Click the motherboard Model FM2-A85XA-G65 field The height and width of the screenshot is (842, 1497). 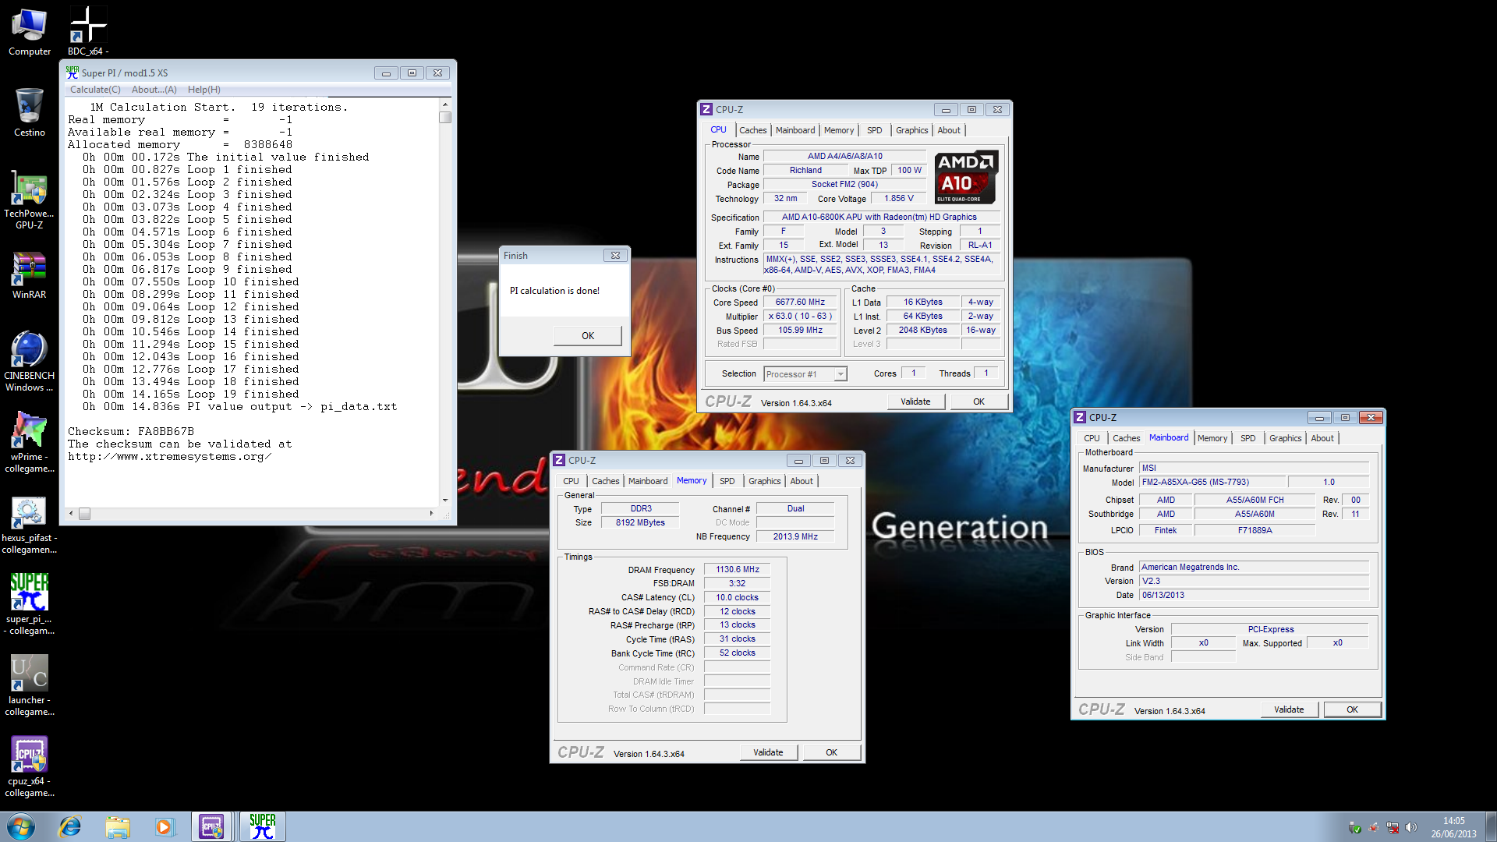pyautogui.click(x=1212, y=482)
